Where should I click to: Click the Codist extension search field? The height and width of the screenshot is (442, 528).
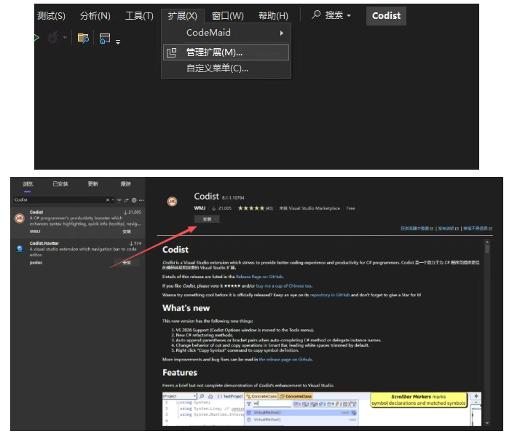[x=59, y=200]
